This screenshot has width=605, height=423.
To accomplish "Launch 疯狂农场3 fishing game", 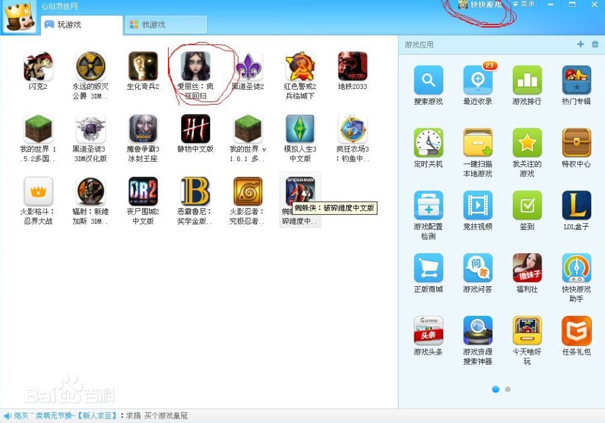I will (x=353, y=129).
